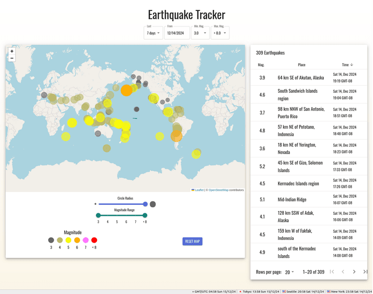
Task: Select the 128 km SSW of Adak, Alaska row
Action: (x=309, y=216)
